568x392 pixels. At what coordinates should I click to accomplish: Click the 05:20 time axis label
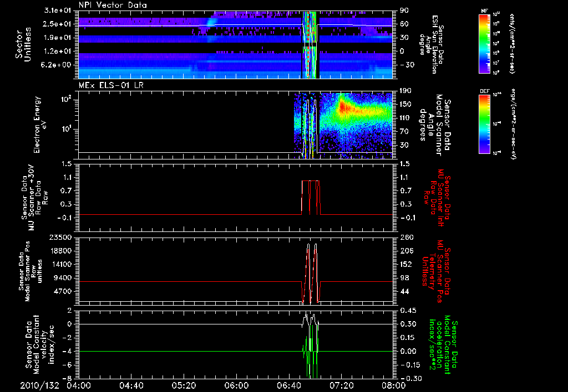click(184, 385)
